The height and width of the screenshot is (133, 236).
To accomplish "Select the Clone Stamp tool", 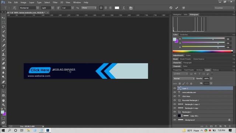I will [x=3, y=54].
